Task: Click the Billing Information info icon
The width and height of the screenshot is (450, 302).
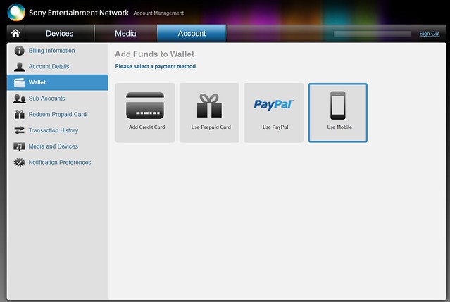Action: click(19, 51)
